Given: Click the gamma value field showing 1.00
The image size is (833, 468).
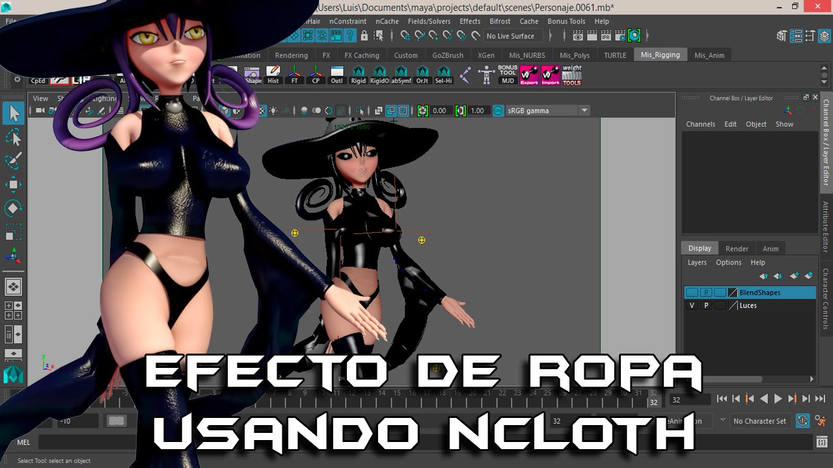Looking at the screenshot, I should click(478, 110).
